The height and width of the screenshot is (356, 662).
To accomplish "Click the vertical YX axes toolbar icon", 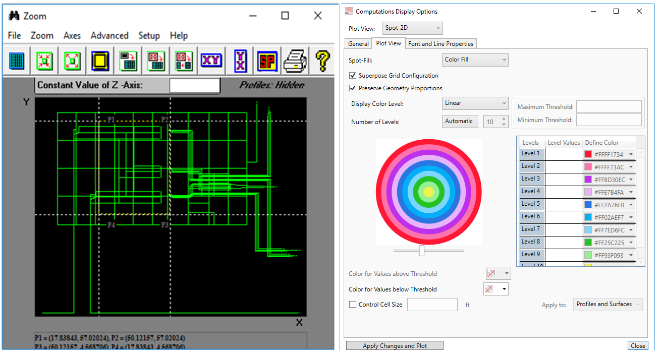I will (x=241, y=61).
